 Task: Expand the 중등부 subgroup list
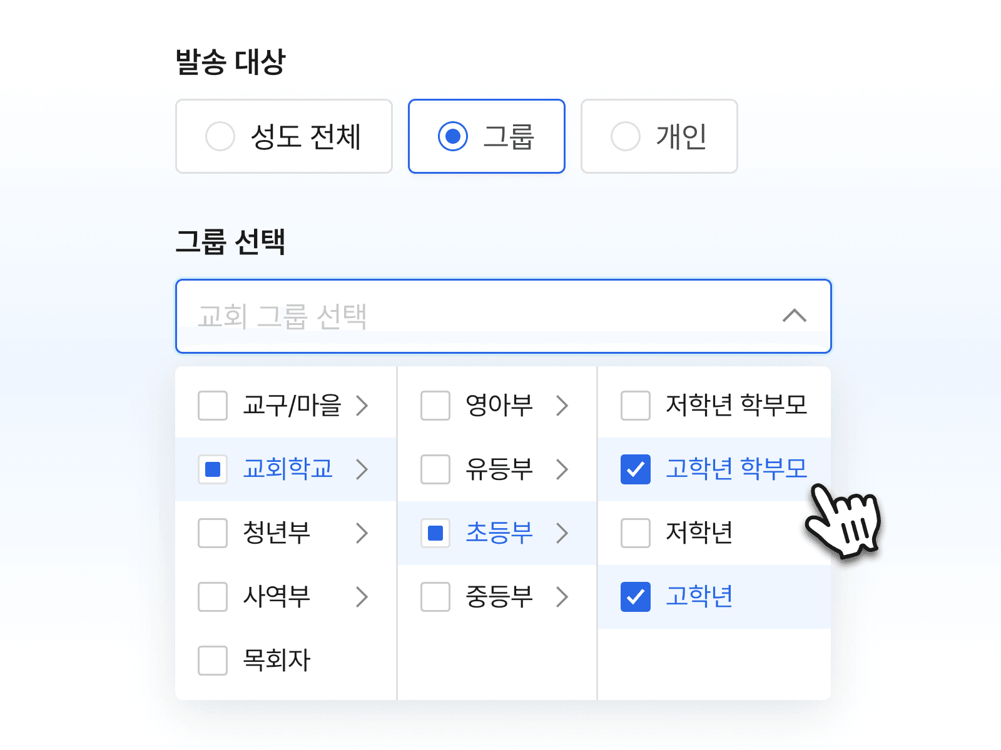coord(564,597)
